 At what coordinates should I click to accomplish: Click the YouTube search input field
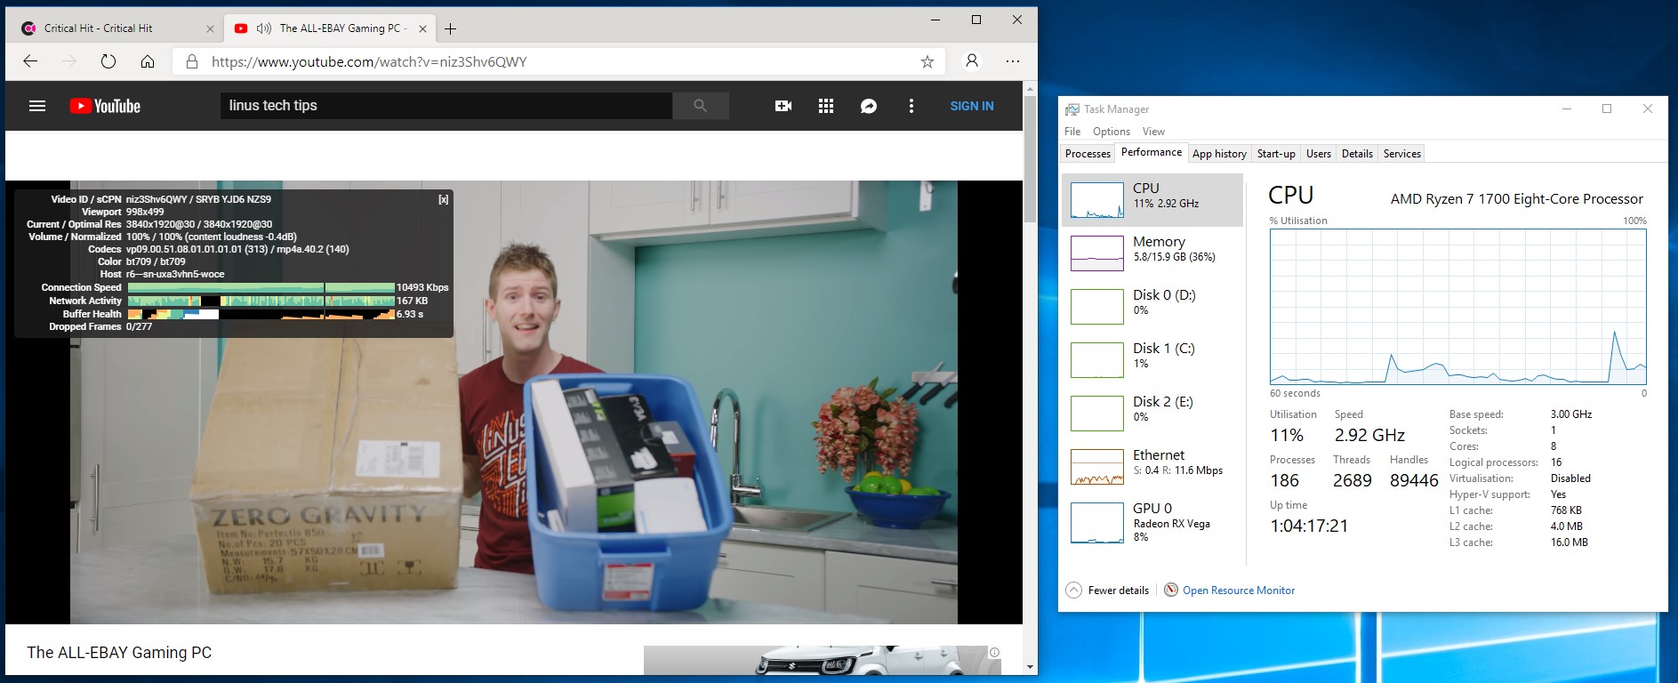click(445, 106)
